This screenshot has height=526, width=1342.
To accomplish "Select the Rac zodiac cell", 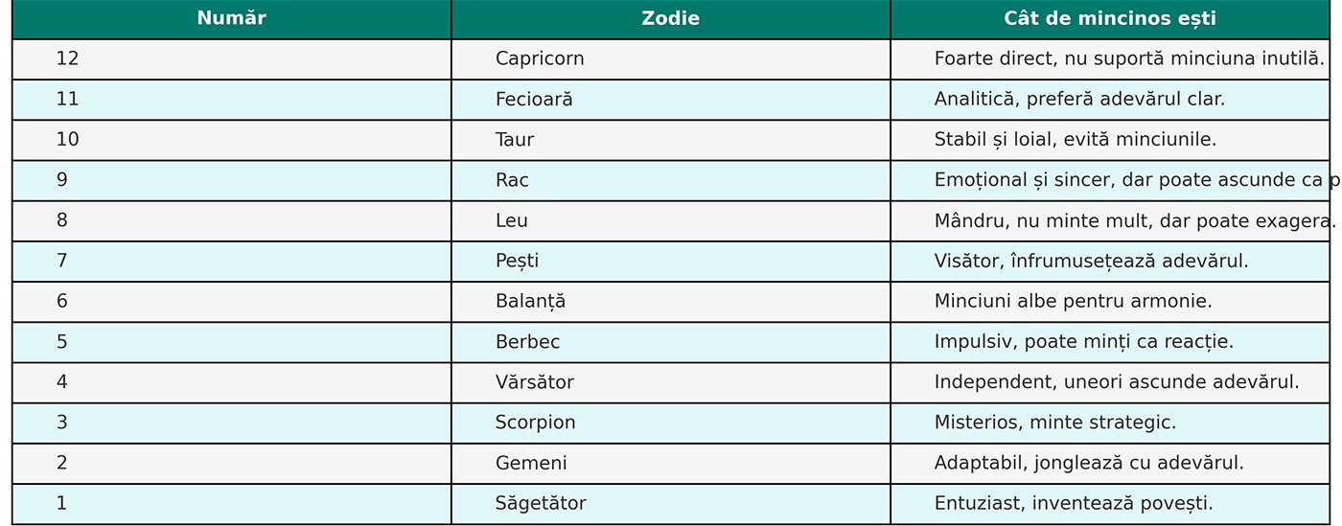I will (x=512, y=180).
